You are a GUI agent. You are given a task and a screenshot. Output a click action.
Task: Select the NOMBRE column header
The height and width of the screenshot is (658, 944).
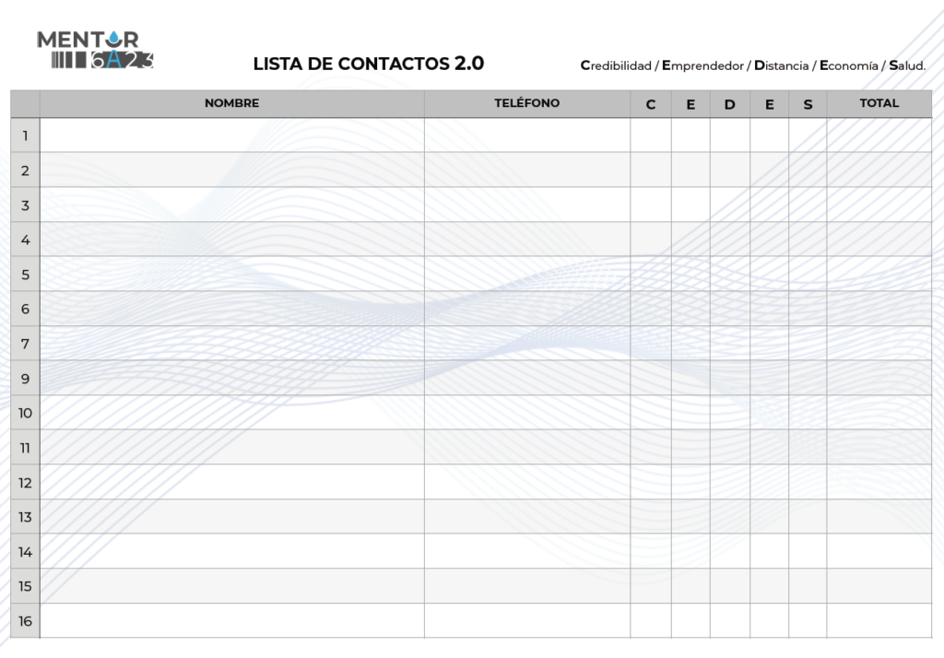(231, 103)
